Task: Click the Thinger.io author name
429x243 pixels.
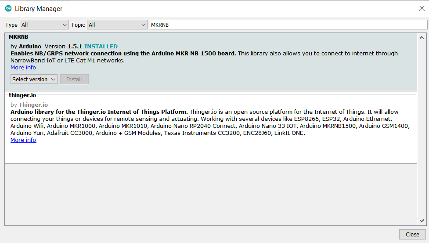Action: (33, 105)
